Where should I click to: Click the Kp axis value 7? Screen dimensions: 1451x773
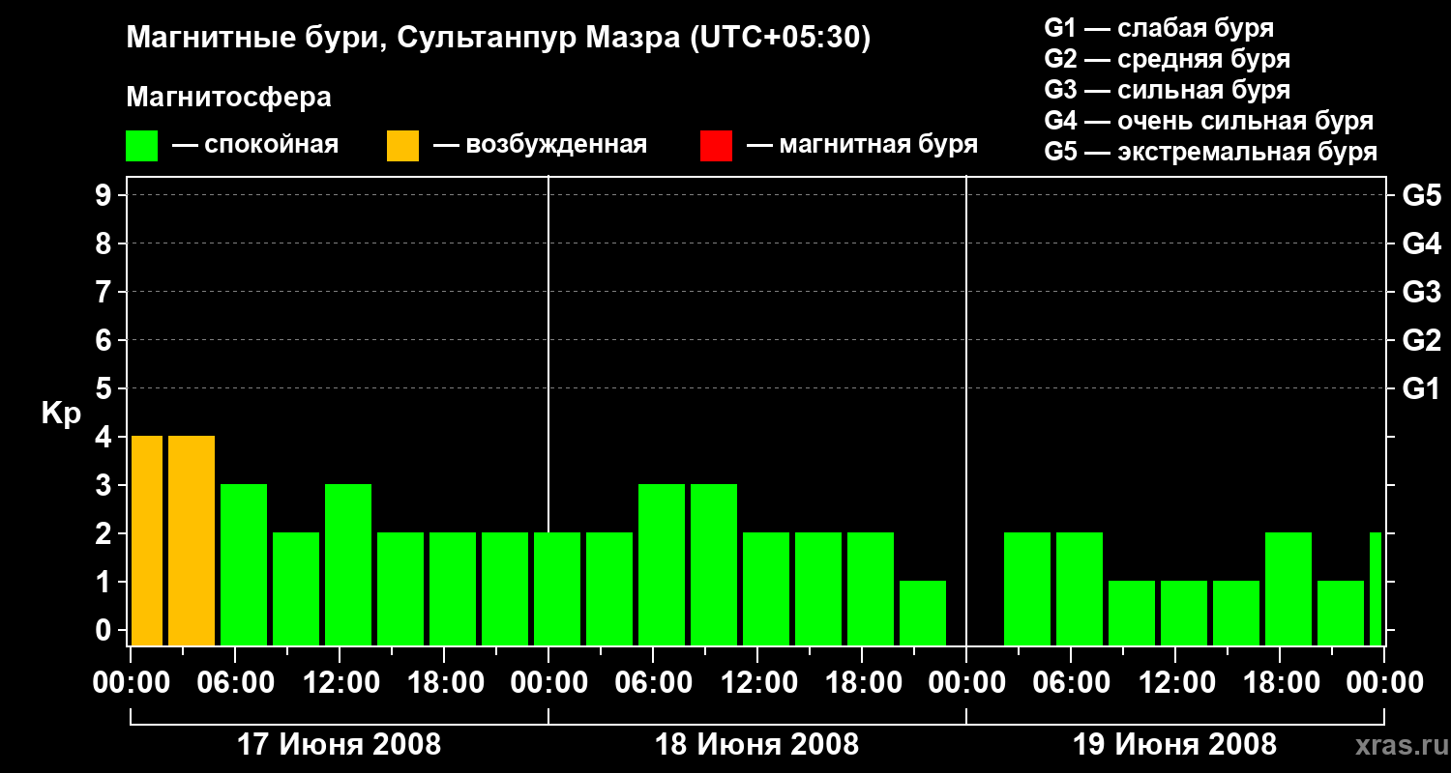pyautogui.click(x=105, y=292)
